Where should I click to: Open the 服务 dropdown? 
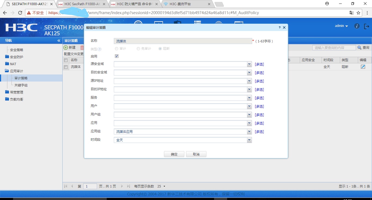pyautogui.click(x=249, y=98)
